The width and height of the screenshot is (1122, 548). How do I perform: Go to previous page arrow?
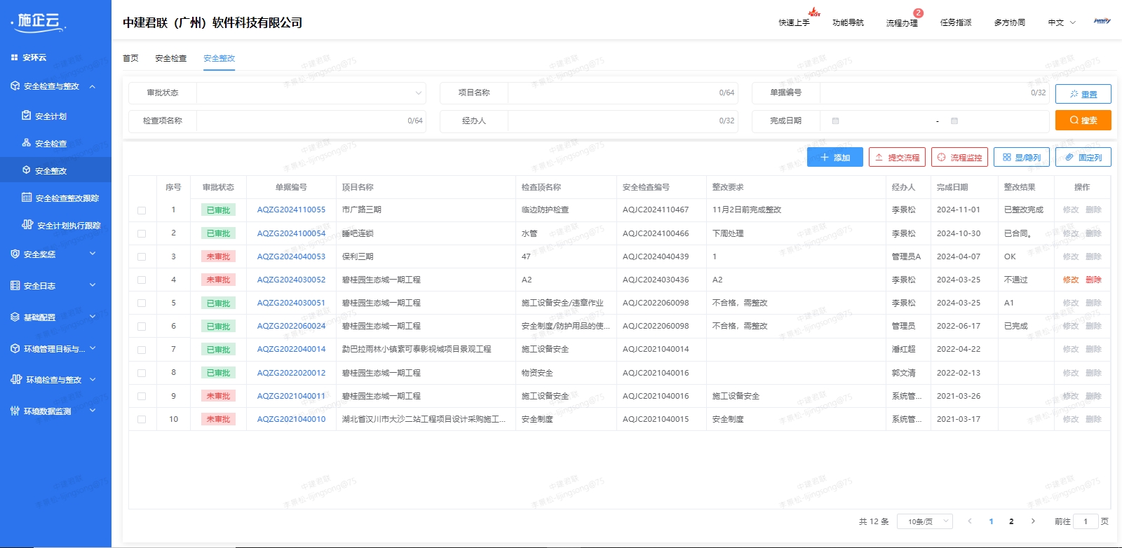tap(970, 521)
